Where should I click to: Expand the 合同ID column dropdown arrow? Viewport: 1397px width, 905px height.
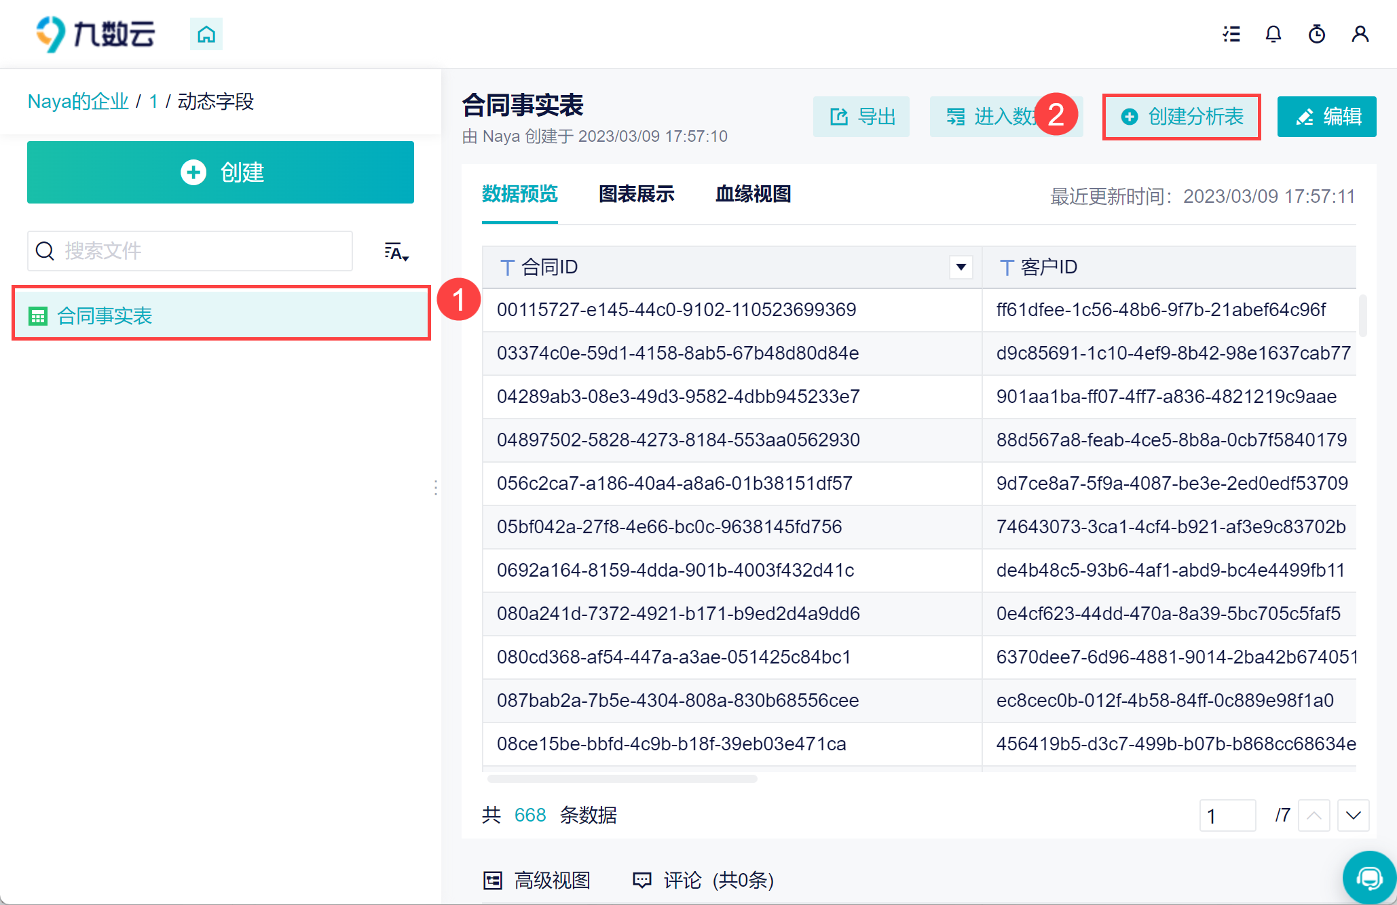tap(961, 267)
